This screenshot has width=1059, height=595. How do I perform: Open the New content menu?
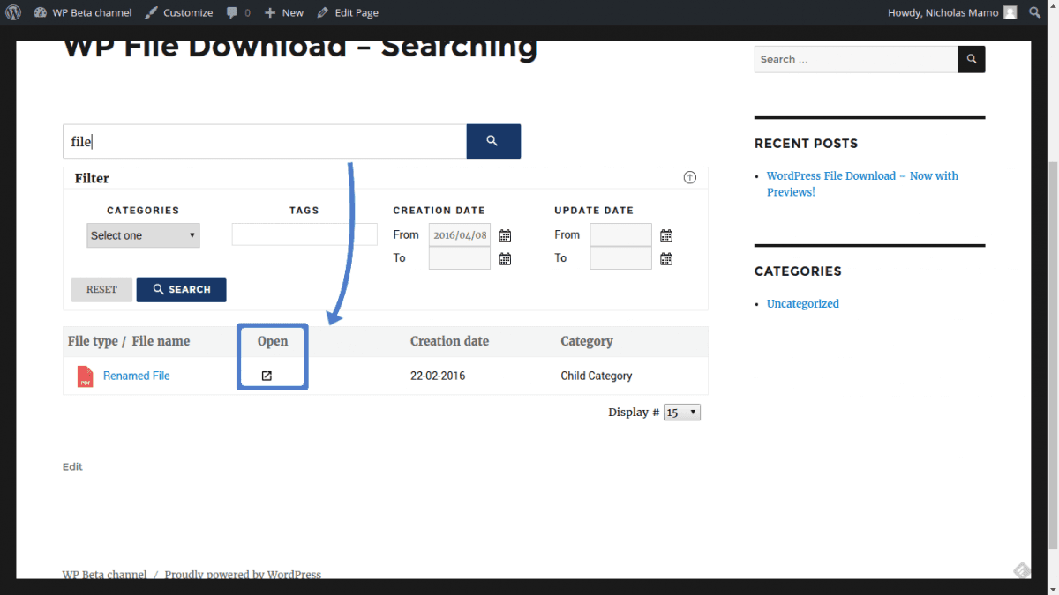point(284,12)
